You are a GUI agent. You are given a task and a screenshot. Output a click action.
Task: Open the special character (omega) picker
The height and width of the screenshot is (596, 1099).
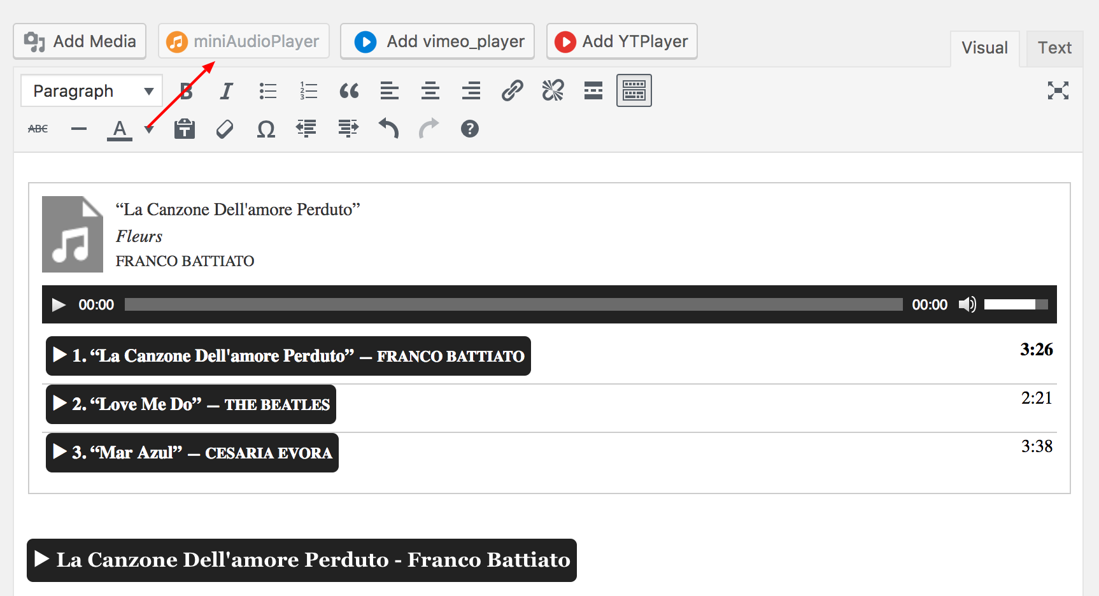tap(266, 129)
